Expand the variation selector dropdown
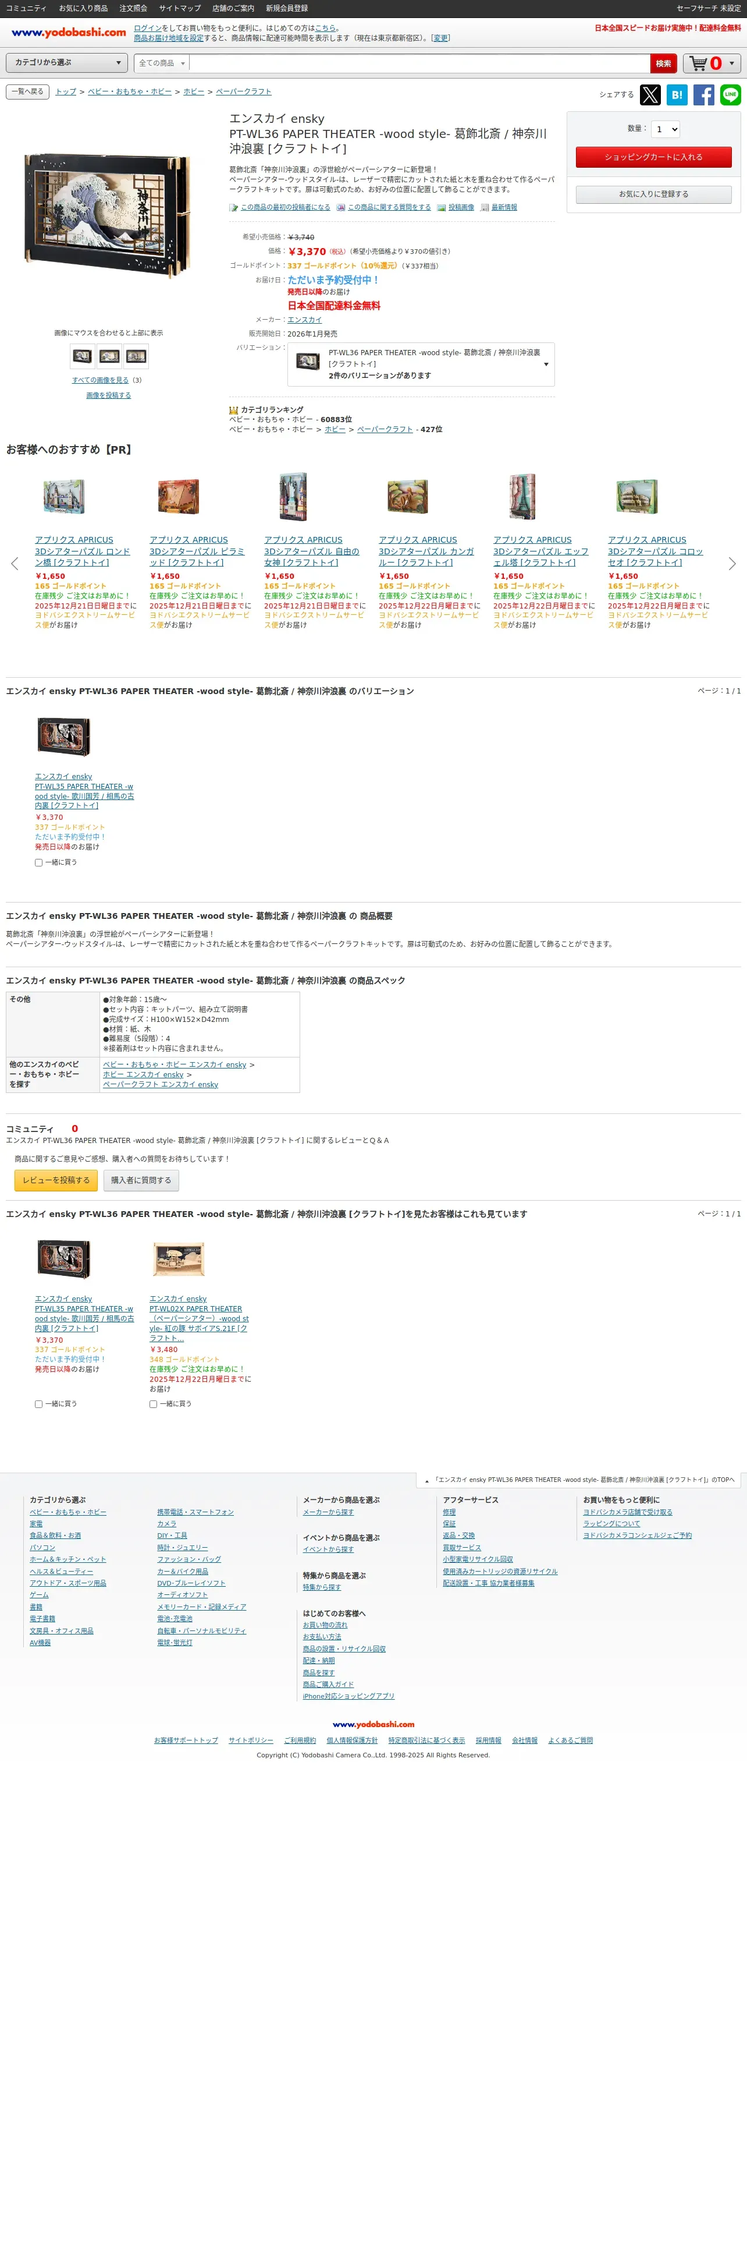The image size is (747, 2243). tap(421, 364)
